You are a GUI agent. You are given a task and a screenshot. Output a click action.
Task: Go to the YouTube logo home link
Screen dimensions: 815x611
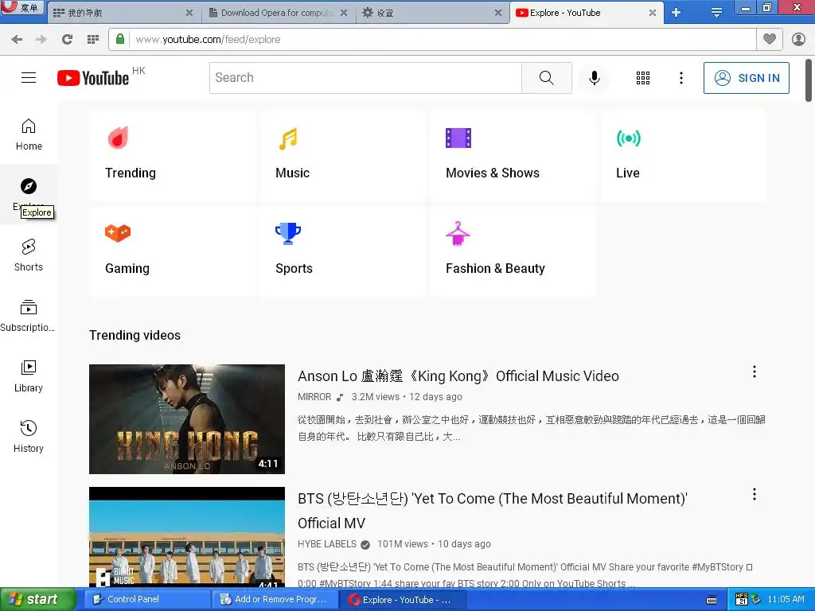(93, 78)
